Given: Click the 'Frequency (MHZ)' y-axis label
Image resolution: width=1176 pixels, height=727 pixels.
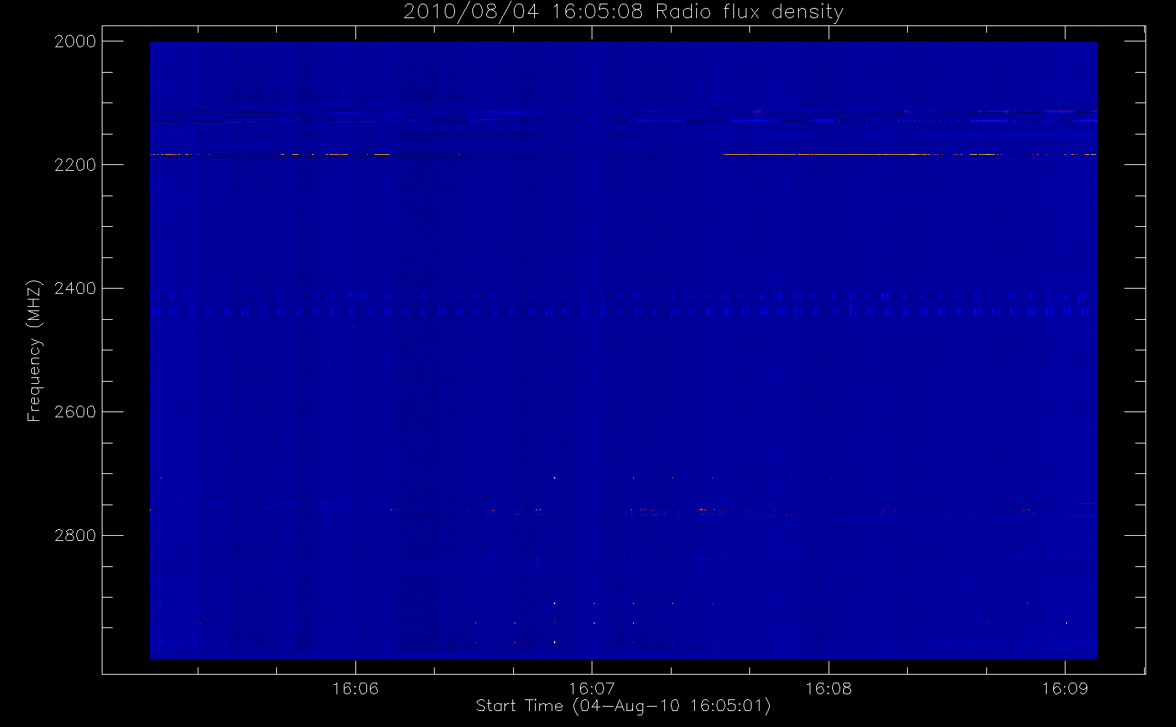Looking at the screenshot, I should [34, 350].
